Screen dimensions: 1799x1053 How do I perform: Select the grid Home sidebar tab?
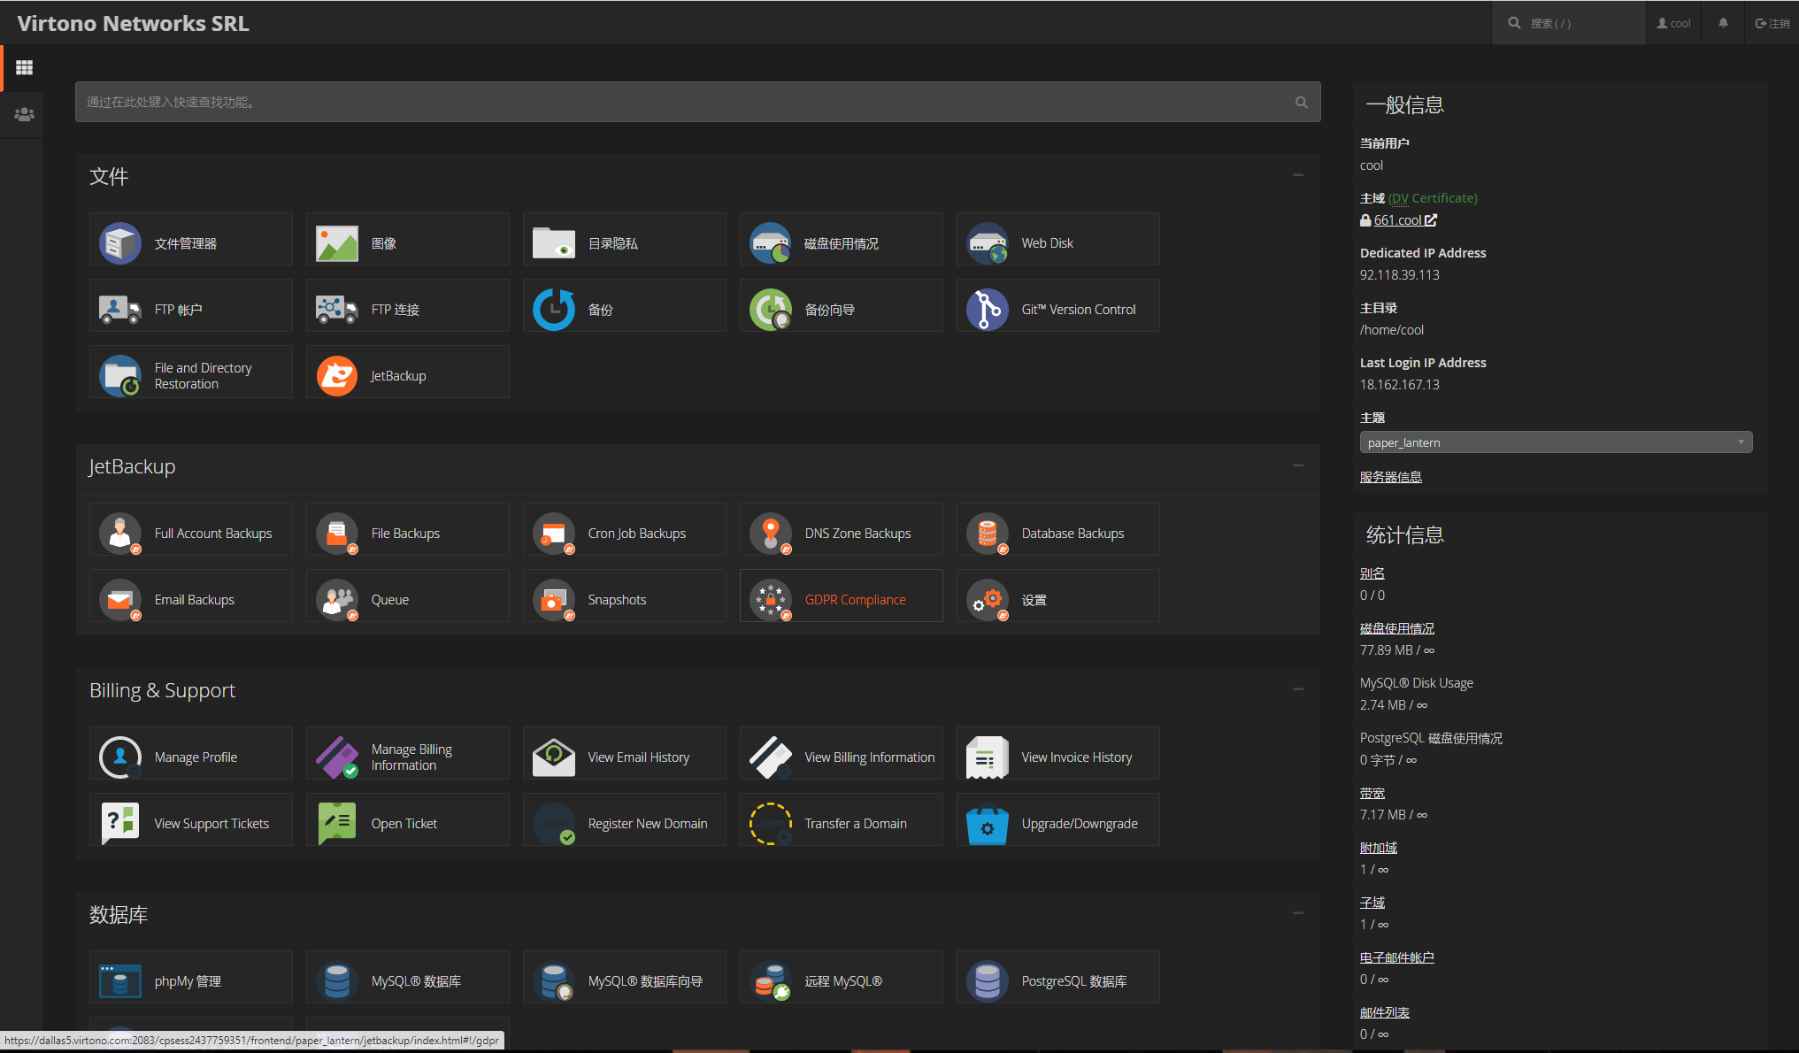(x=24, y=67)
